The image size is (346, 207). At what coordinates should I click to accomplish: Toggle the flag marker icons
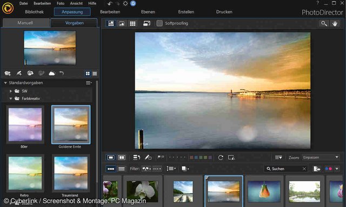161,157
